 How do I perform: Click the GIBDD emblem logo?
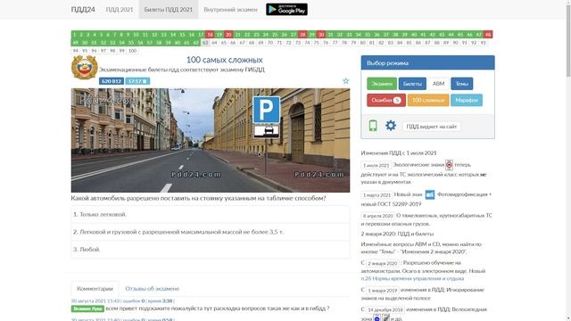tap(84, 68)
